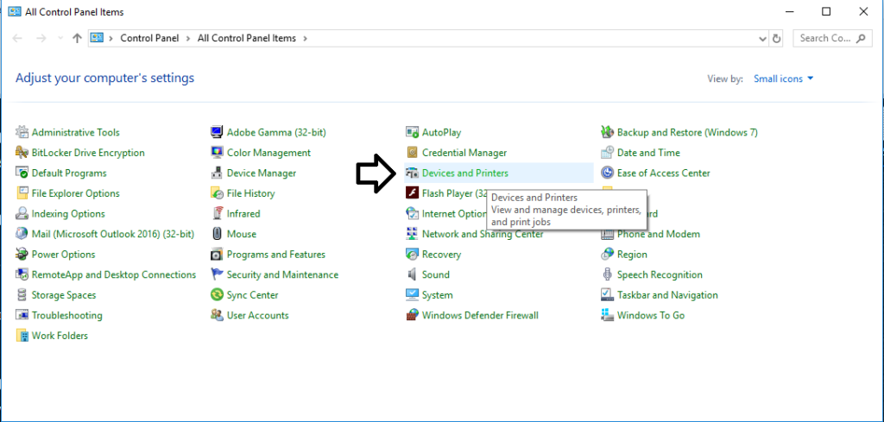Click the window icon in title bar
The height and width of the screenshot is (422, 884).
[14, 12]
